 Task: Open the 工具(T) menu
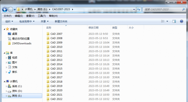point(42,16)
